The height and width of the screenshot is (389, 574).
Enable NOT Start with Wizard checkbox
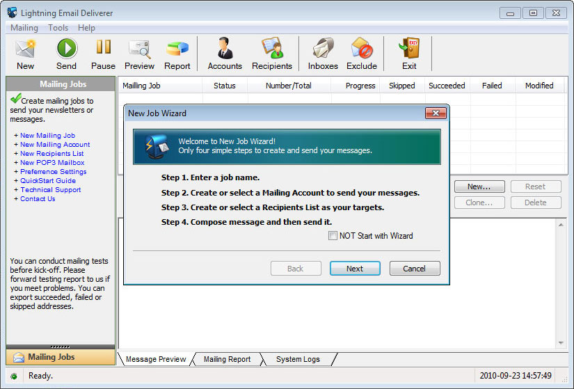pos(333,235)
